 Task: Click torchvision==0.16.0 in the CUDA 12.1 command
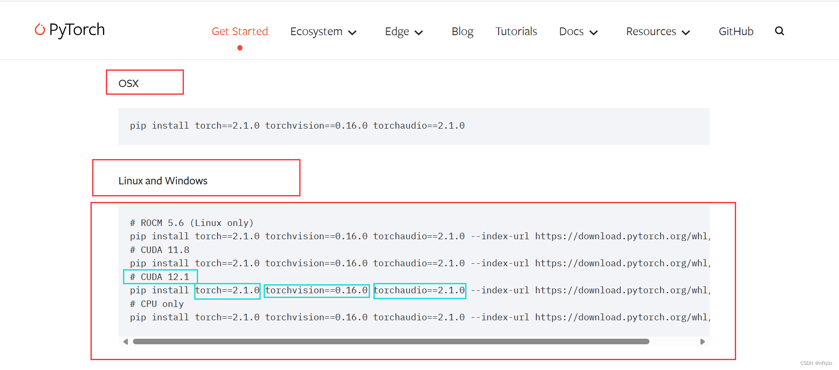coord(316,290)
